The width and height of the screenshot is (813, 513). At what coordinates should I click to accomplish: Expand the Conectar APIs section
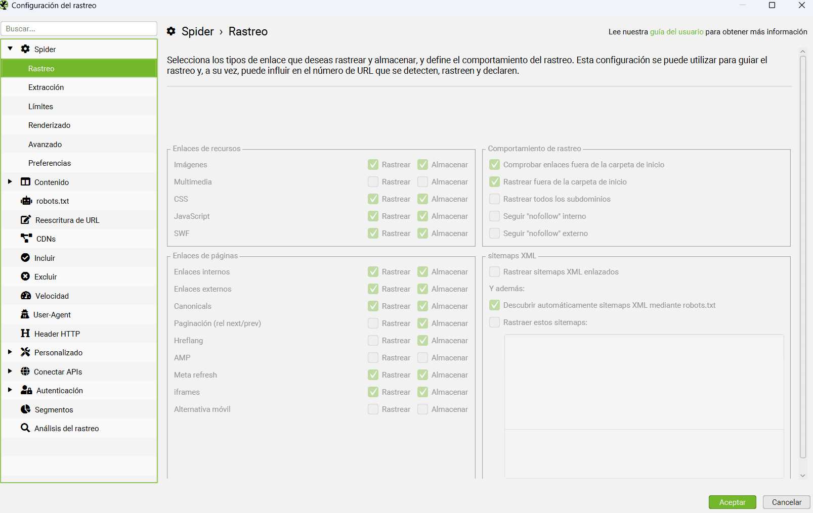click(x=10, y=371)
